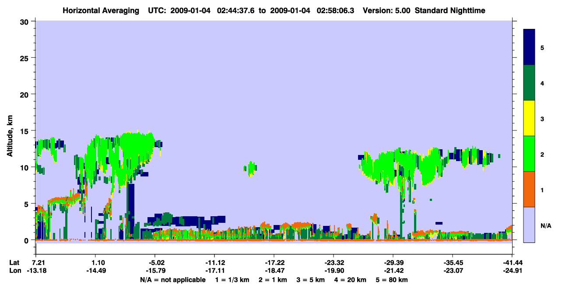Click the 'Lat' row label
This screenshot has width=569, height=292.
(15, 263)
